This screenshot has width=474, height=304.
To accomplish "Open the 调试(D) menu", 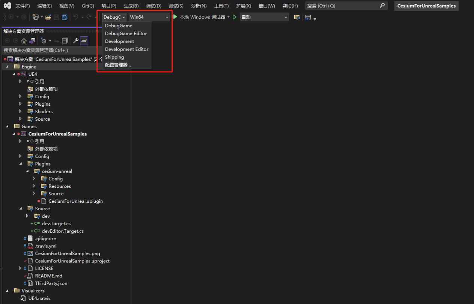I will click(153, 6).
